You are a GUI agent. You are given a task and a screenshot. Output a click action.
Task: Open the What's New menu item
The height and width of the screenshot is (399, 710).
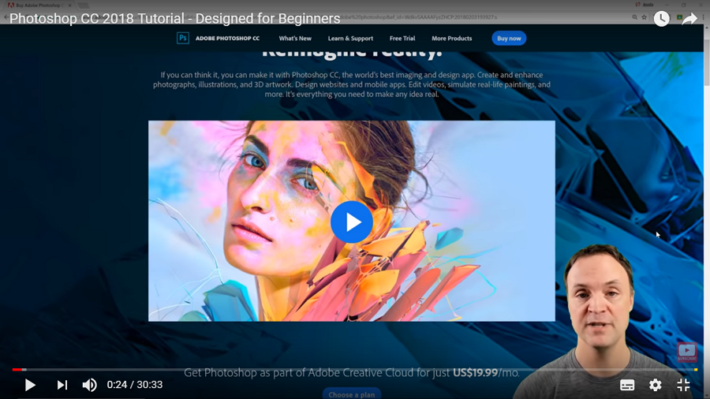(x=295, y=39)
